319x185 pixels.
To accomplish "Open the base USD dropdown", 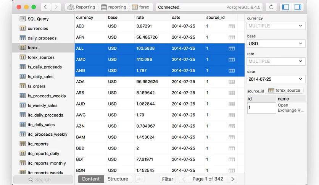I will [x=276, y=44].
